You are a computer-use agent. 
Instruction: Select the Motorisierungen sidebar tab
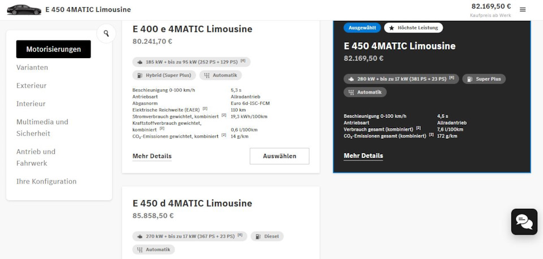(x=53, y=49)
